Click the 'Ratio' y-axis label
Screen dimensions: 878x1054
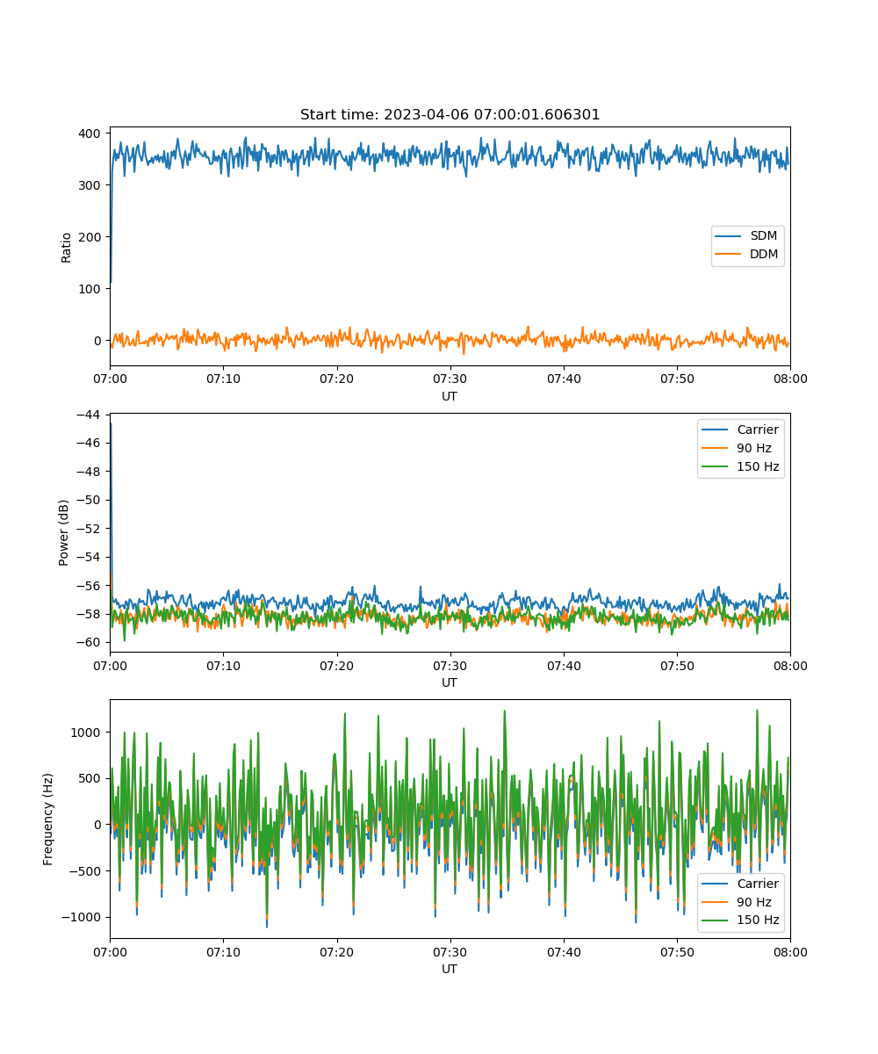[x=66, y=247]
